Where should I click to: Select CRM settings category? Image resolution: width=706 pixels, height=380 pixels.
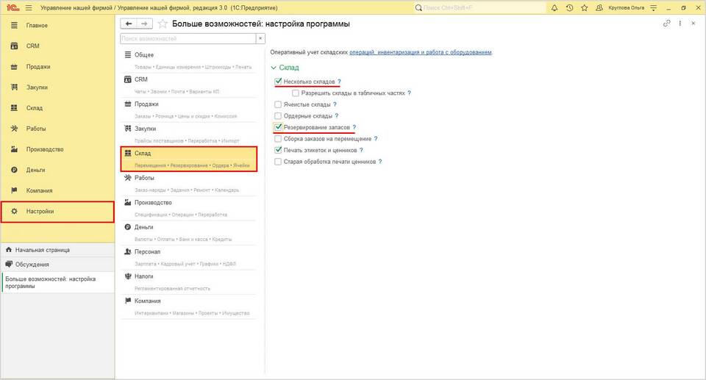188,85
